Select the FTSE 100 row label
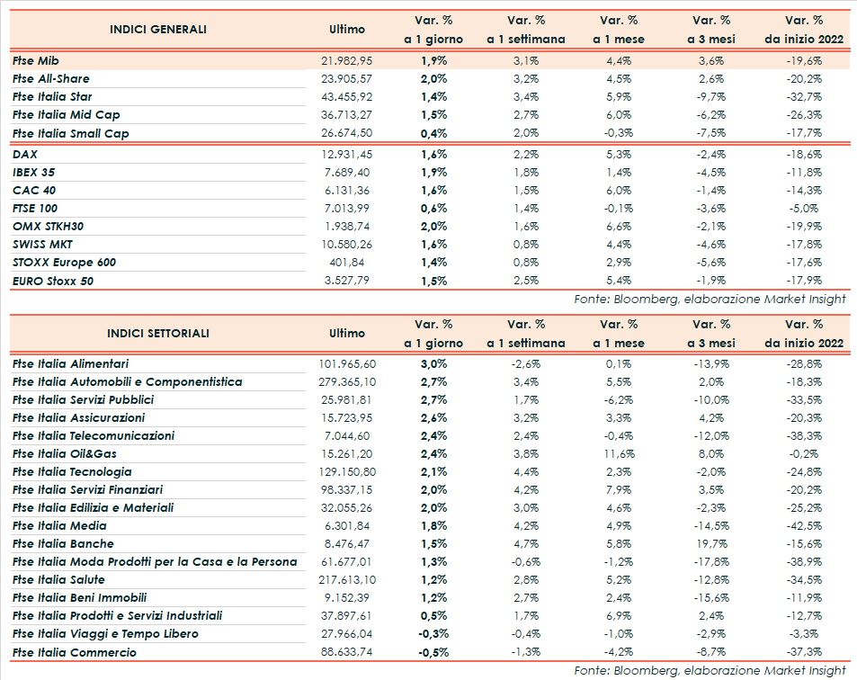The image size is (857, 680). pyautogui.click(x=36, y=208)
